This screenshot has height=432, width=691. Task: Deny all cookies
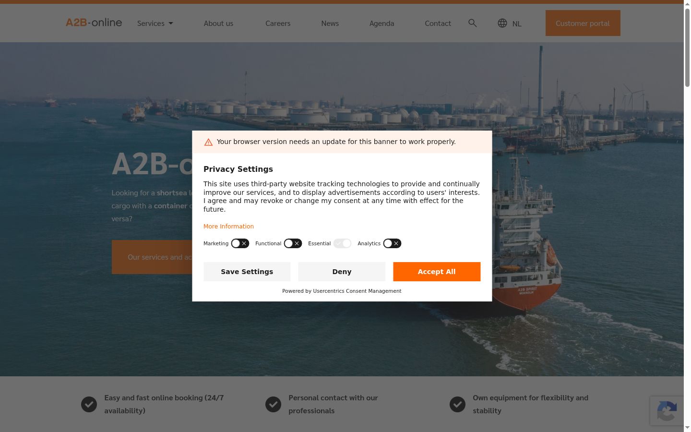342,272
